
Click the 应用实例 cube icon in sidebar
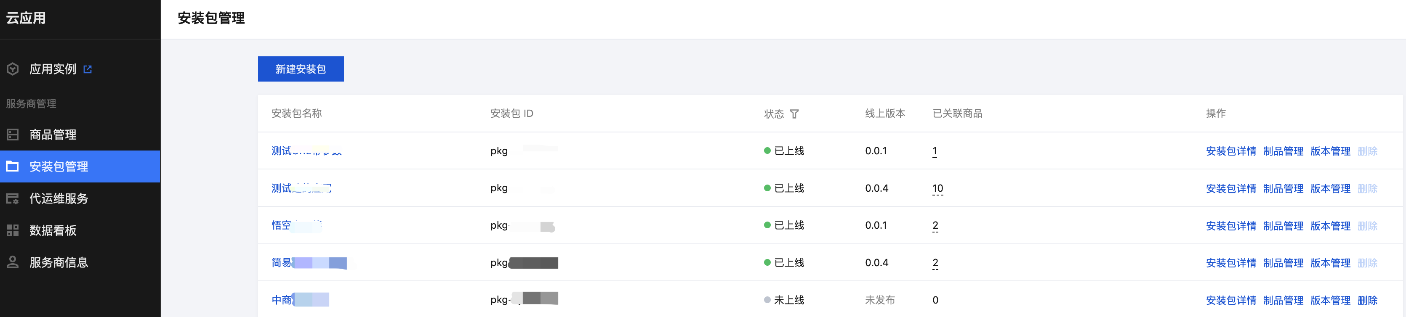tap(13, 69)
